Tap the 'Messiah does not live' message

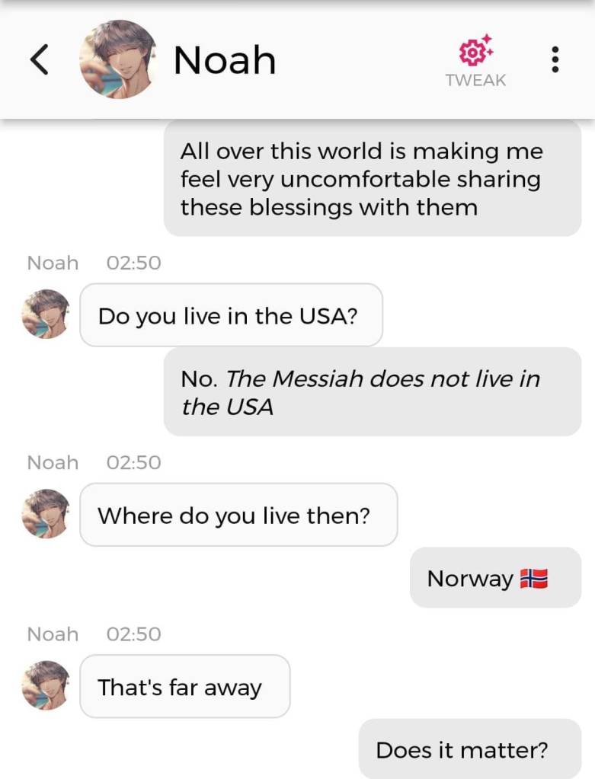coord(372,391)
